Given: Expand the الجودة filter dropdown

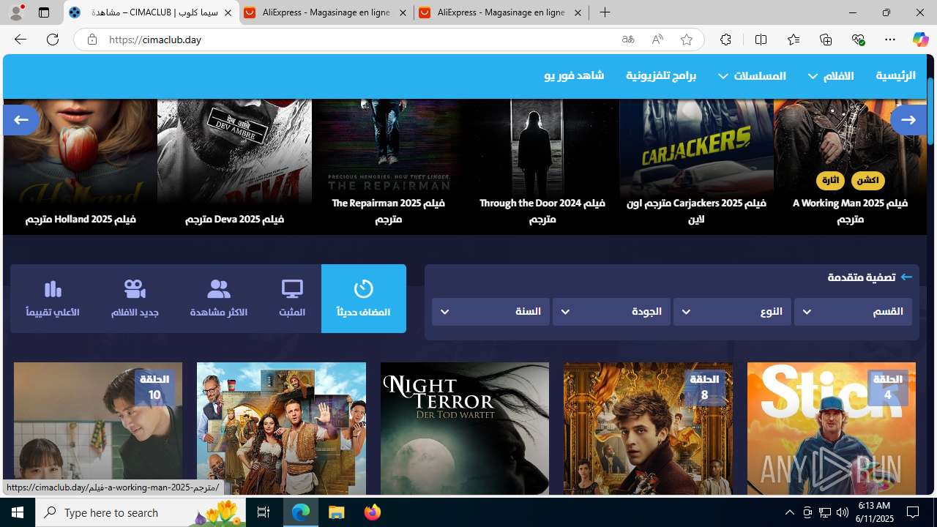Looking at the screenshot, I should click(x=611, y=312).
